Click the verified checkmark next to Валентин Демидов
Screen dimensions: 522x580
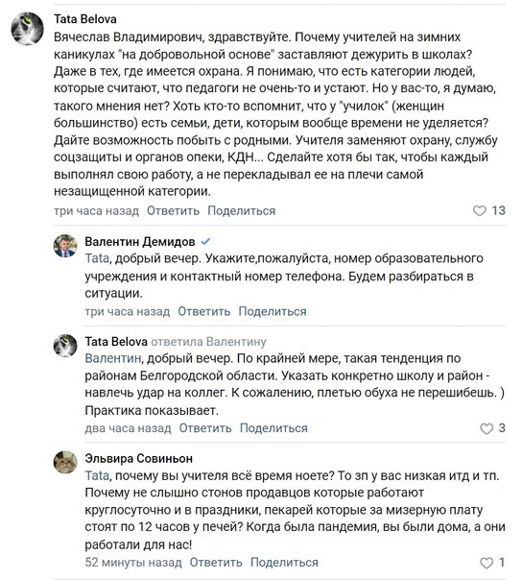pyautogui.click(x=205, y=242)
